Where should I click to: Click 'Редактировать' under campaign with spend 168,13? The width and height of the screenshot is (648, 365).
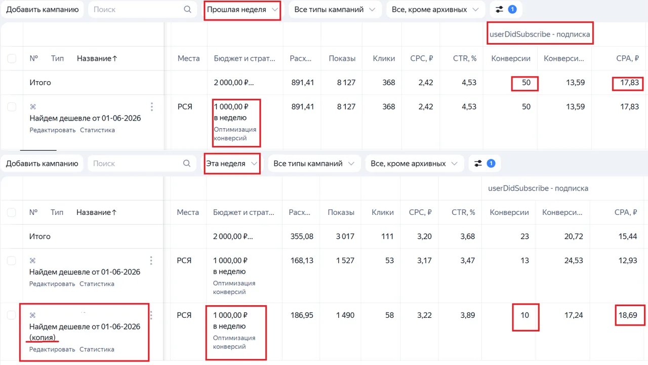52,284
